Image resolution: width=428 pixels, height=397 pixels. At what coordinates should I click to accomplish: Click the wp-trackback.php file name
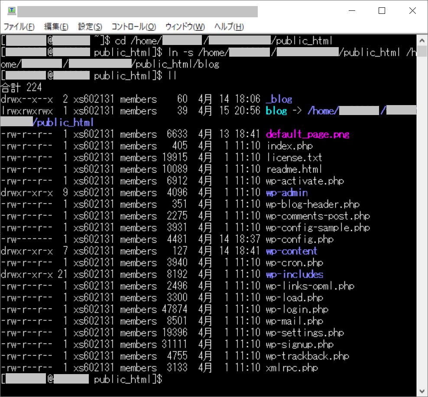click(308, 356)
